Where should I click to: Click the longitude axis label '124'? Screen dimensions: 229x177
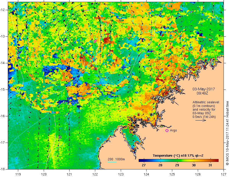tap(147, 174)
